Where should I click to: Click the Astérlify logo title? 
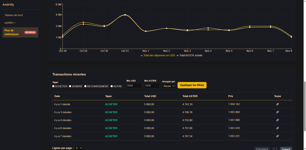(8, 5)
